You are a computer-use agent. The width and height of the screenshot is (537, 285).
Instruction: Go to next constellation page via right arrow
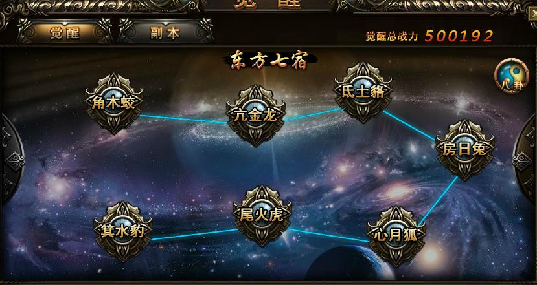[526, 158]
